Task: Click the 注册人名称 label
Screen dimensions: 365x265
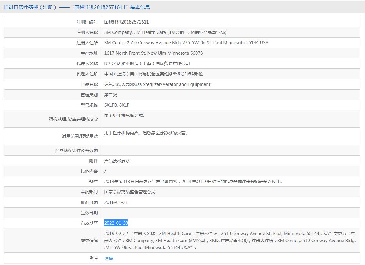Action: [87, 32]
